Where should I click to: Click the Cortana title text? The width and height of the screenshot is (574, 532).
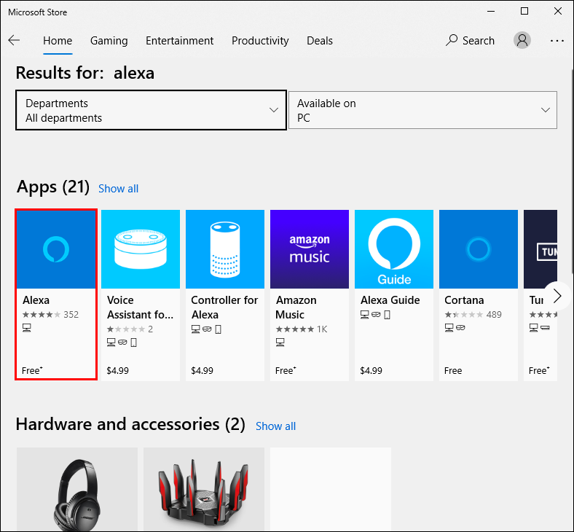coord(464,300)
